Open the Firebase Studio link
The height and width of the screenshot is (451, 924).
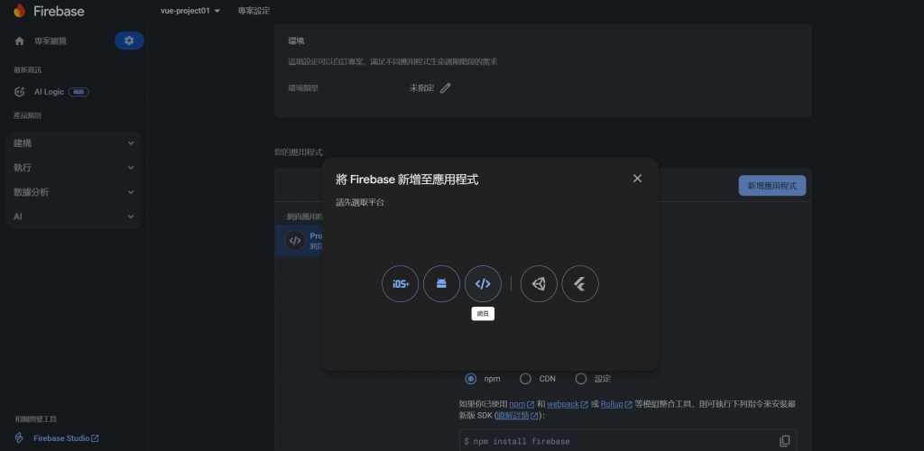click(x=66, y=438)
